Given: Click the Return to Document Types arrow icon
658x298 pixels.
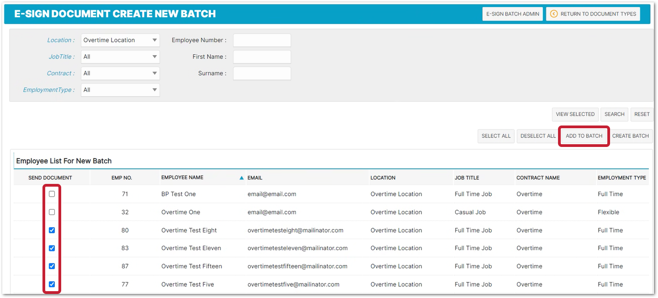Looking at the screenshot, I should 554,14.
